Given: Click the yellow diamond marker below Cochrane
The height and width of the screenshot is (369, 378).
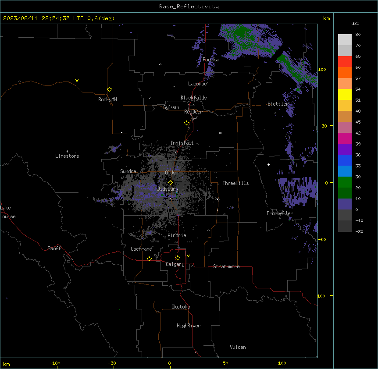Looking at the screenshot, I should point(150,259).
